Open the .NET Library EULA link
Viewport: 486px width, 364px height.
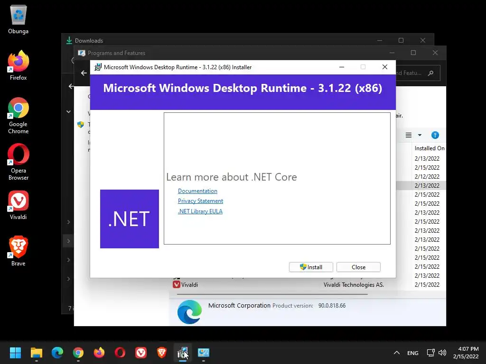[200, 211]
